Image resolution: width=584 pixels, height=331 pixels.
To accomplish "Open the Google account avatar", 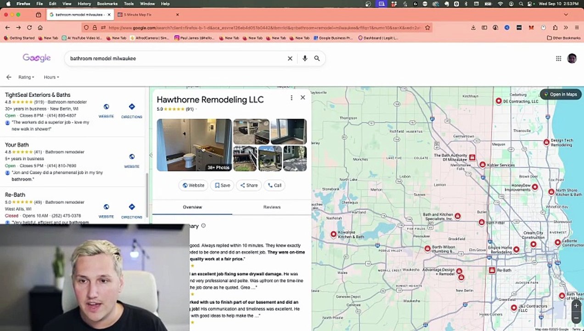I will [572, 58].
